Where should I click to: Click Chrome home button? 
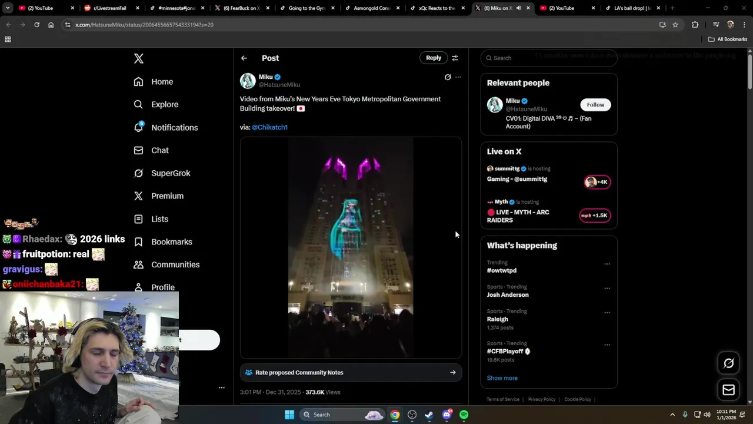pyautogui.click(x=51, y=25)
